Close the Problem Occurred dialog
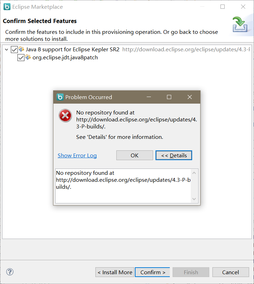The height and width of the screenshot is (284, 254). click(190, 97)
